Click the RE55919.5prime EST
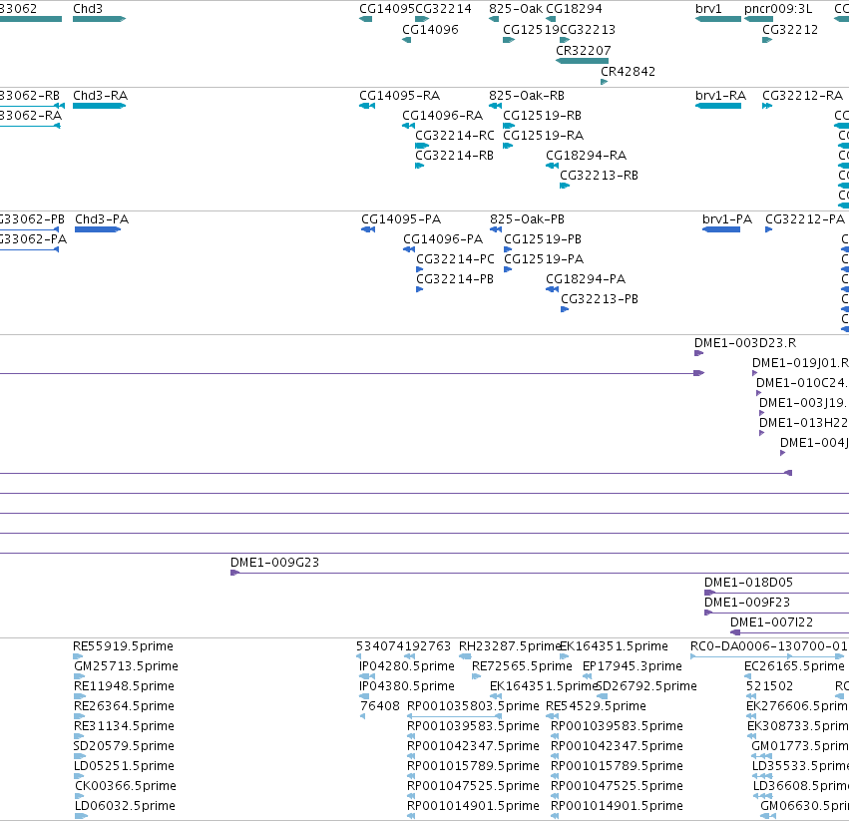This screenshot has width=849, height=821. point(78,657)
